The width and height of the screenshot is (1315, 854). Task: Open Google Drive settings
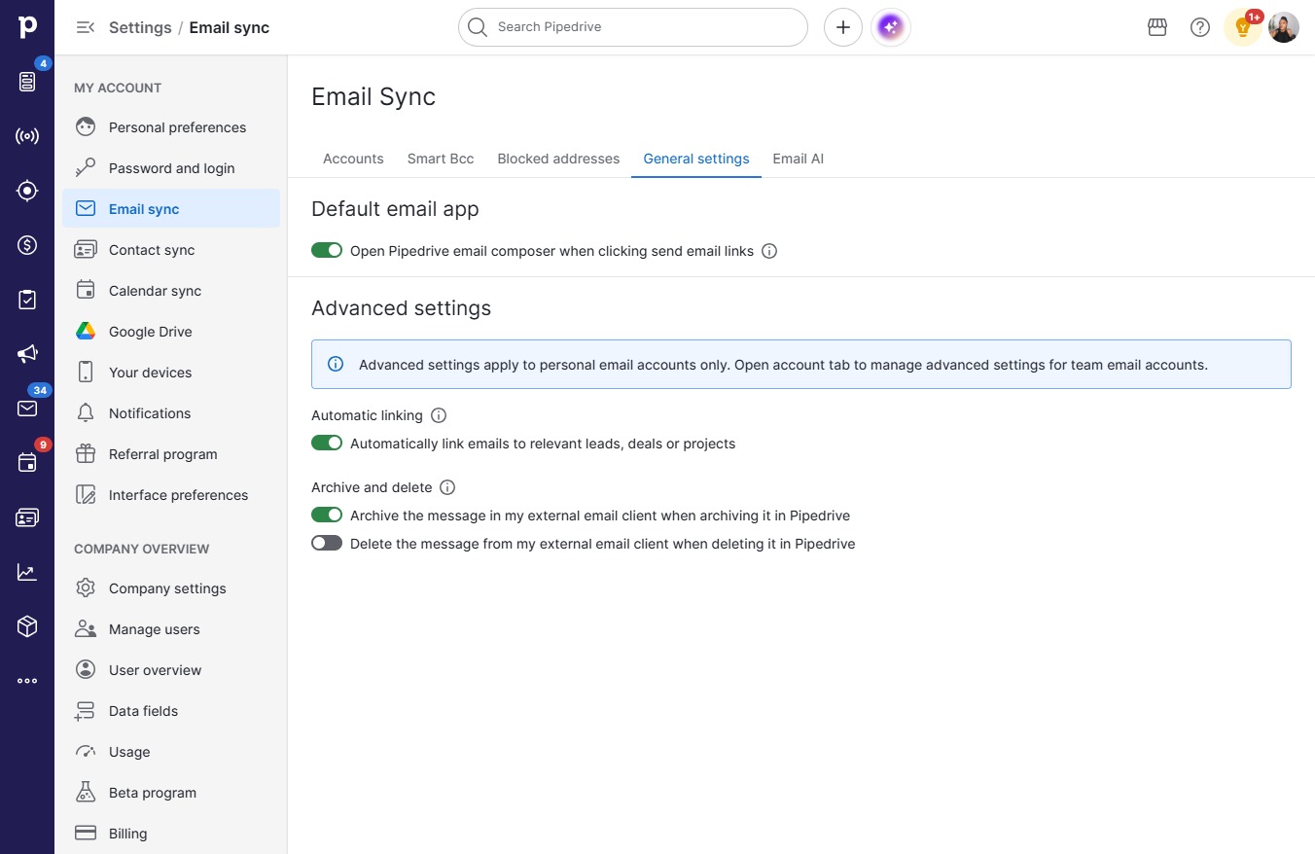pos(171,332)
